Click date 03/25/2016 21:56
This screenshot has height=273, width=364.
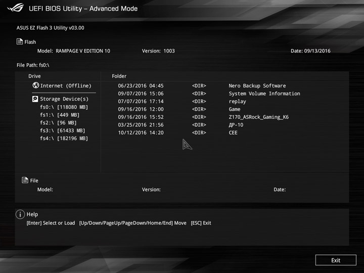coord(141,125)
